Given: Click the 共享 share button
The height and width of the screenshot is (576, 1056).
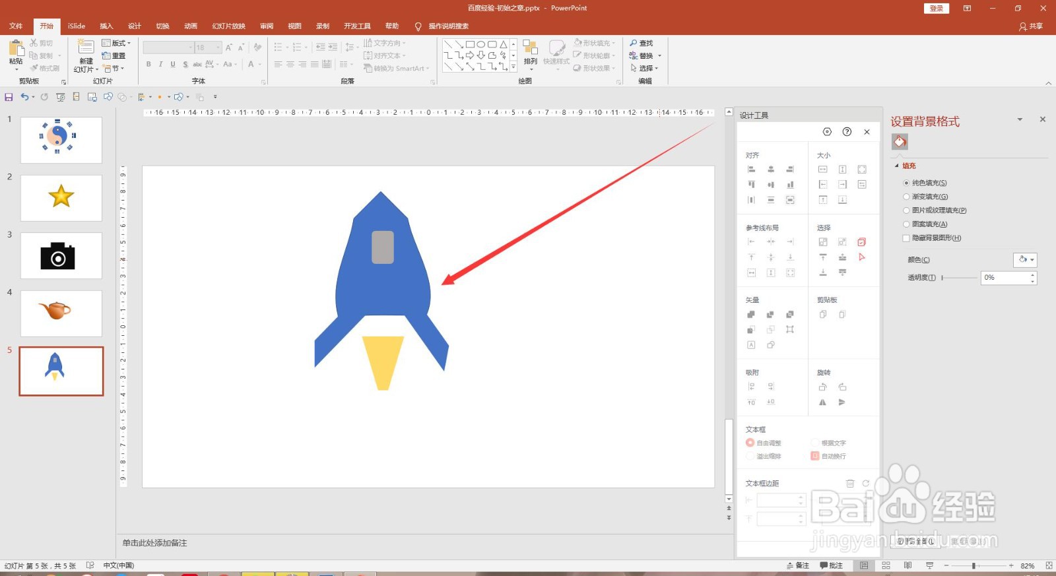Looking at the screenshot, I should click(1031, 26).
